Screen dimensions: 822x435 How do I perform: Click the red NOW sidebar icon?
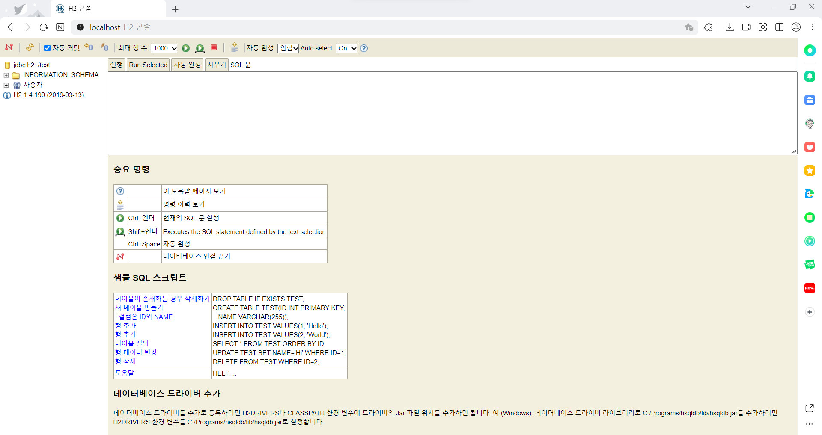[x=810, y=288]
